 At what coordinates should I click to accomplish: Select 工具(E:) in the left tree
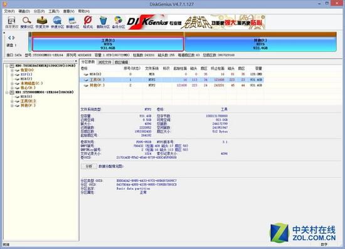click(x=28, y=101)
